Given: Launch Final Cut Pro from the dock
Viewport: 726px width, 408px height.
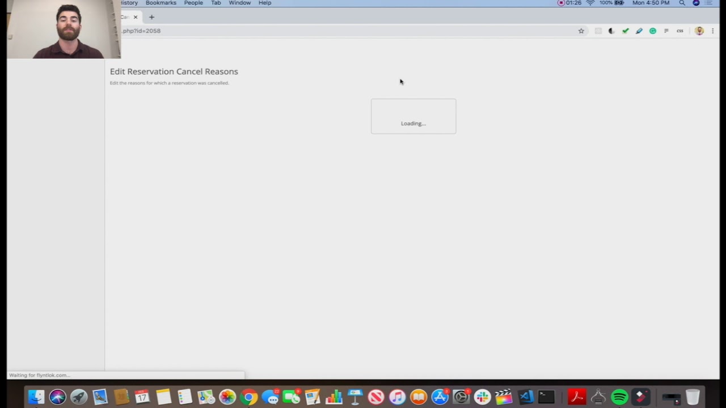Looking at the screenshot, I should coord(504,397).
